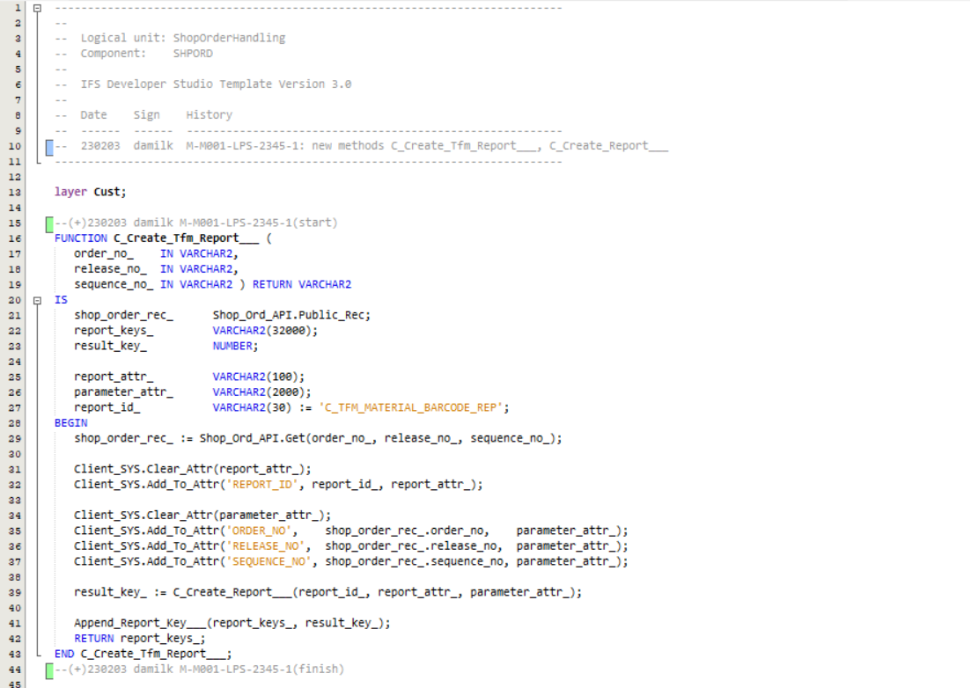This screenshot has width=971, height=688.
Task: Click the FUNCTION keyword on line 16
Action: tap(81, 238)
